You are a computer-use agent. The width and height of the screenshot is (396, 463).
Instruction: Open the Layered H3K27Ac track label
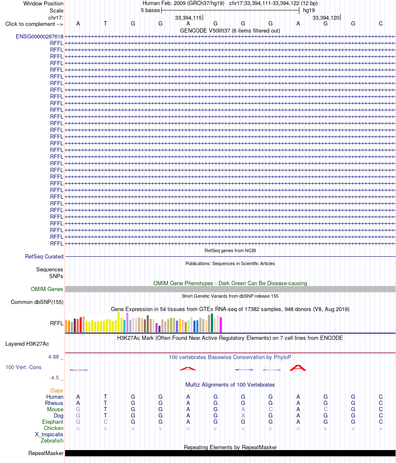[x=27, y=344]
